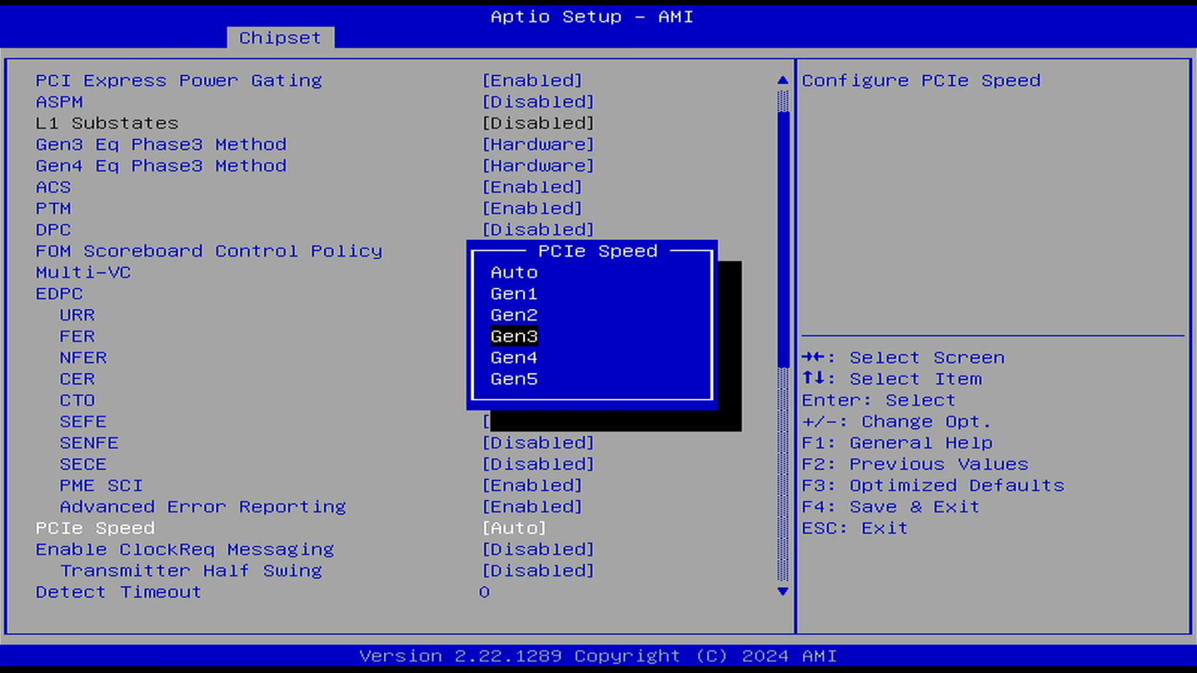The image size is (1197, 673).
Task: Toggle Transmitter Half Swing value
Action: pyautogui.click(x=538, y=570)
